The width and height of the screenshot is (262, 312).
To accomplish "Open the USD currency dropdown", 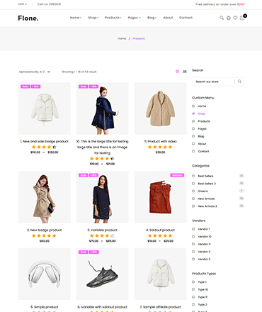I will [x=23, y=4].
